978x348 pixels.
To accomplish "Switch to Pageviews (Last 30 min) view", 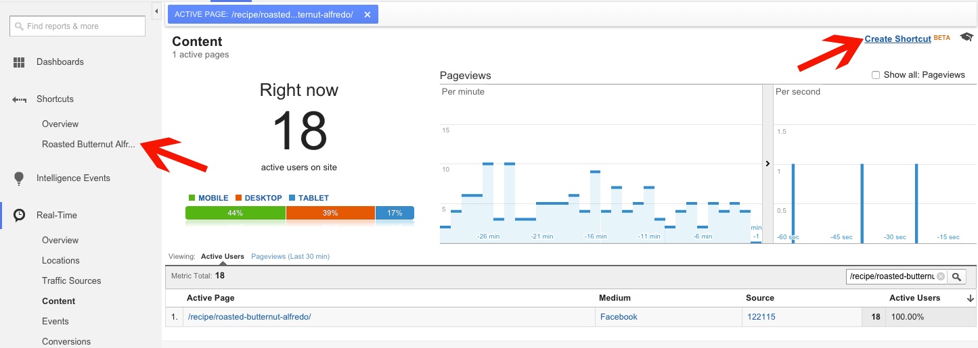I will tap(290, 257).
